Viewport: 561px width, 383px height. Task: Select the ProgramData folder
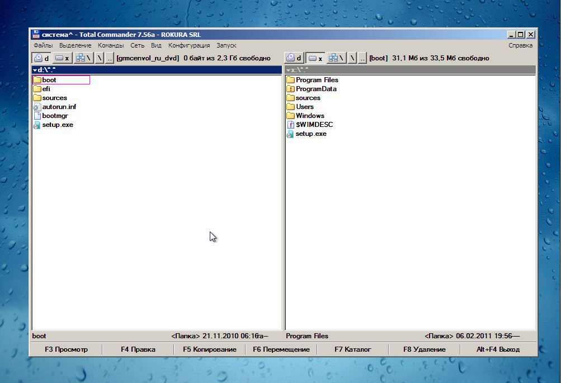coord(316,89)
